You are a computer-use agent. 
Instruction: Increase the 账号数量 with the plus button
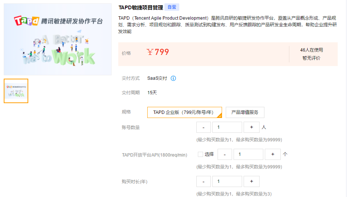coord(251,127)
